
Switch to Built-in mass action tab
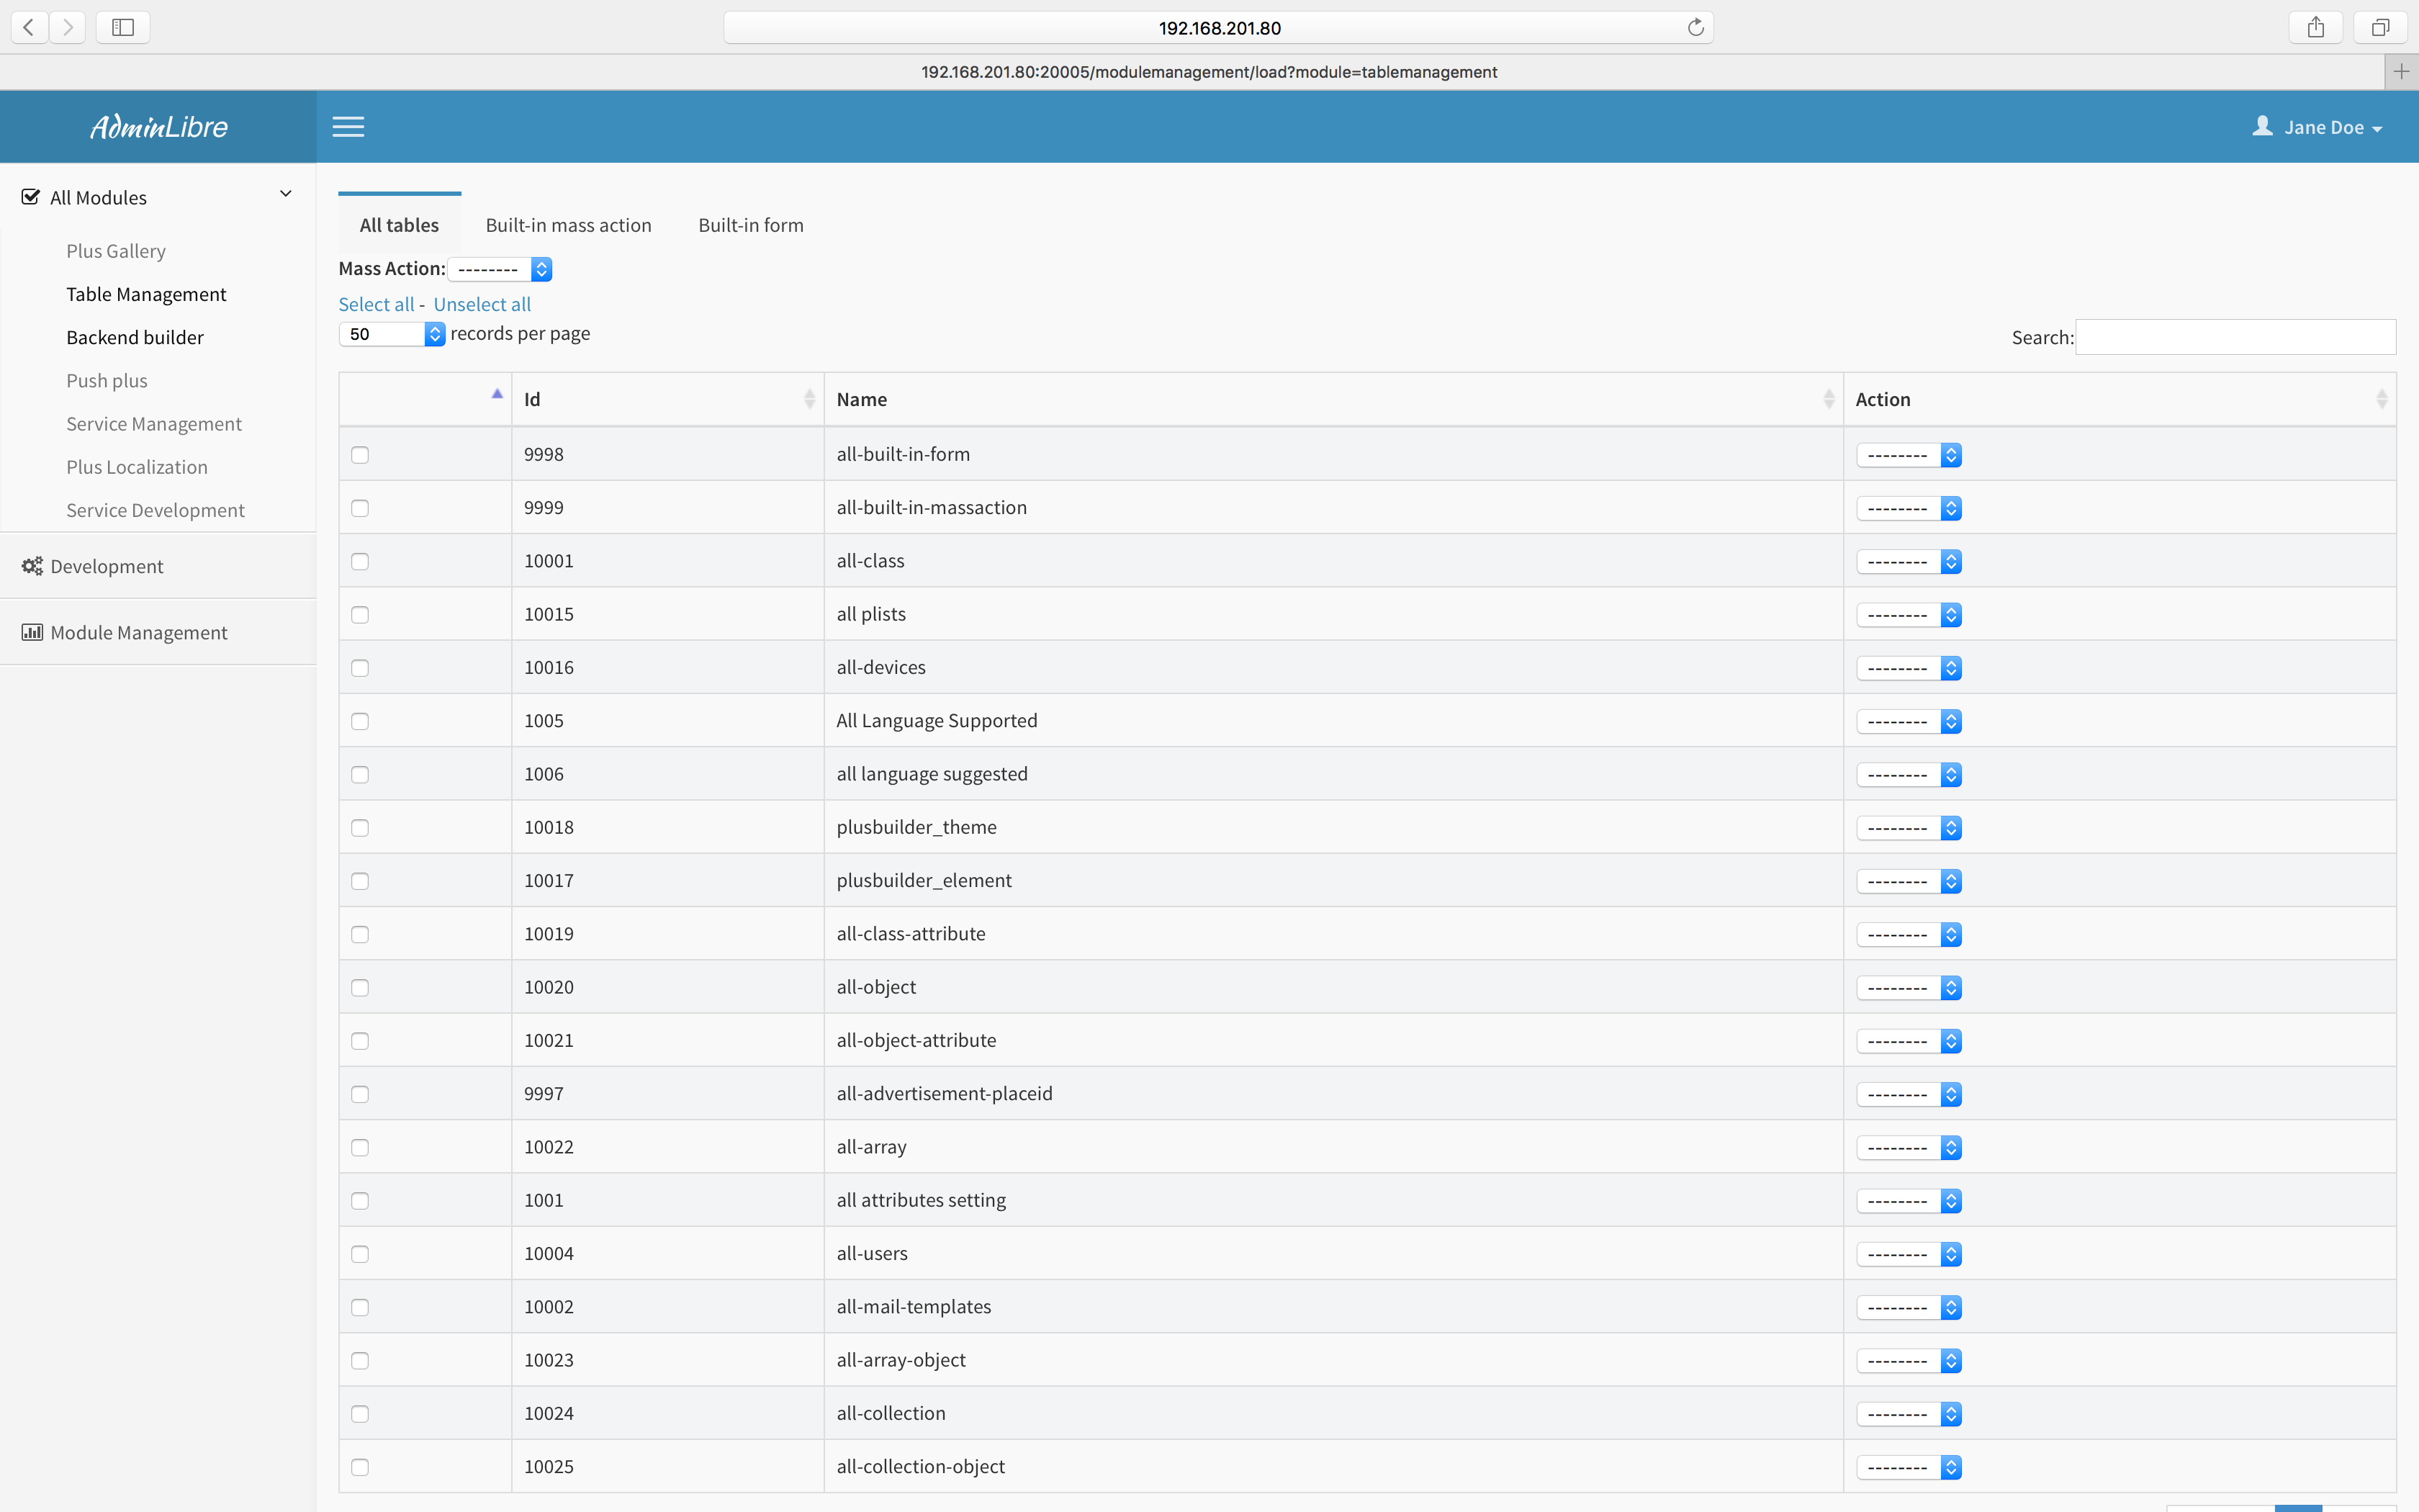[568, 225]
